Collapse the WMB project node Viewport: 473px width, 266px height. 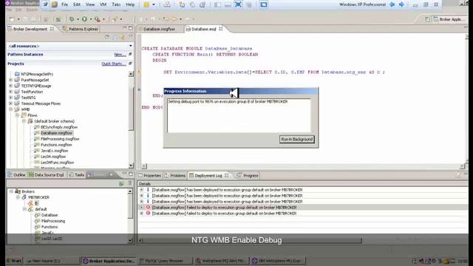(x=11, y=109)
